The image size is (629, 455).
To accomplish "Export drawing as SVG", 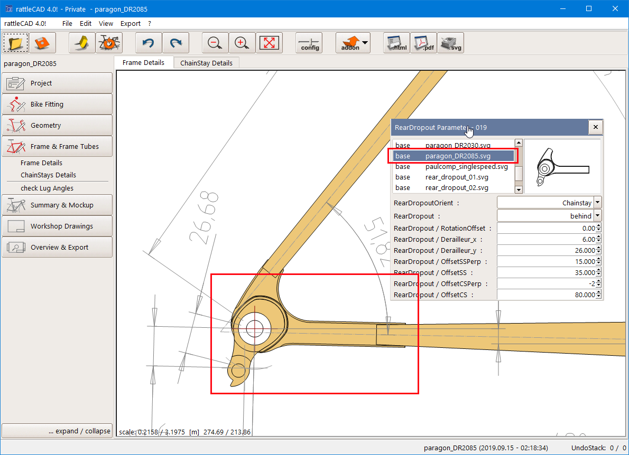I will point(451,43).
